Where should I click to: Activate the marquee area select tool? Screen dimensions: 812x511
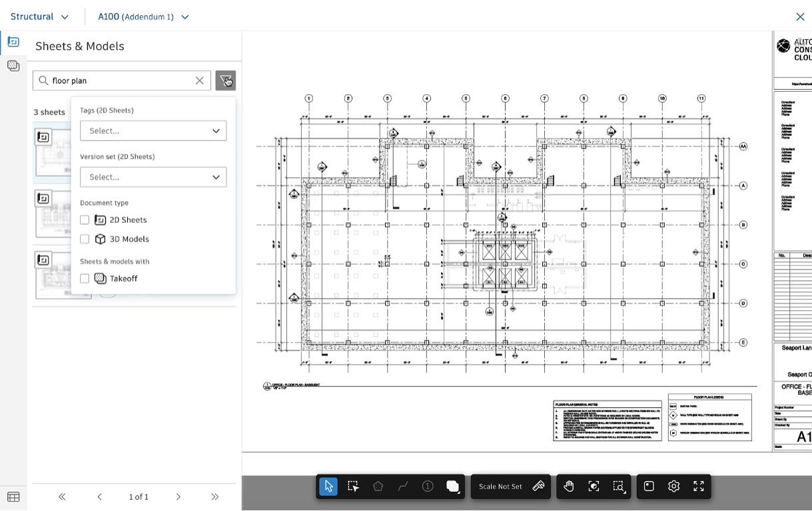[x=353, y=486]
